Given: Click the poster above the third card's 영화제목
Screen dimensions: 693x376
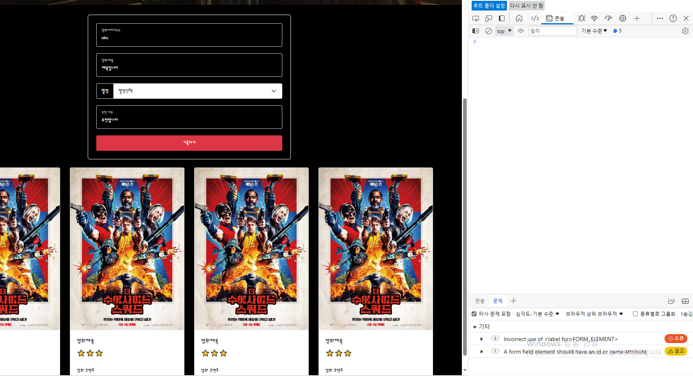Looking at the screenshot, I should click(251, 249).
